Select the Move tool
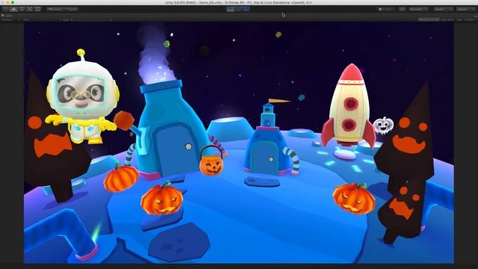This screenshot has width=478, height=269. pos(13,9)
